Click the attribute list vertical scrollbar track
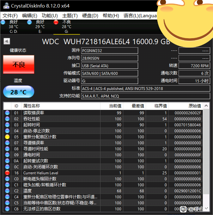 point(206,158)
